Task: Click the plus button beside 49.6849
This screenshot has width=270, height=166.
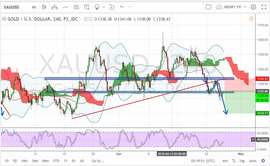Action: pyautogui.click(x=253, y=139)
